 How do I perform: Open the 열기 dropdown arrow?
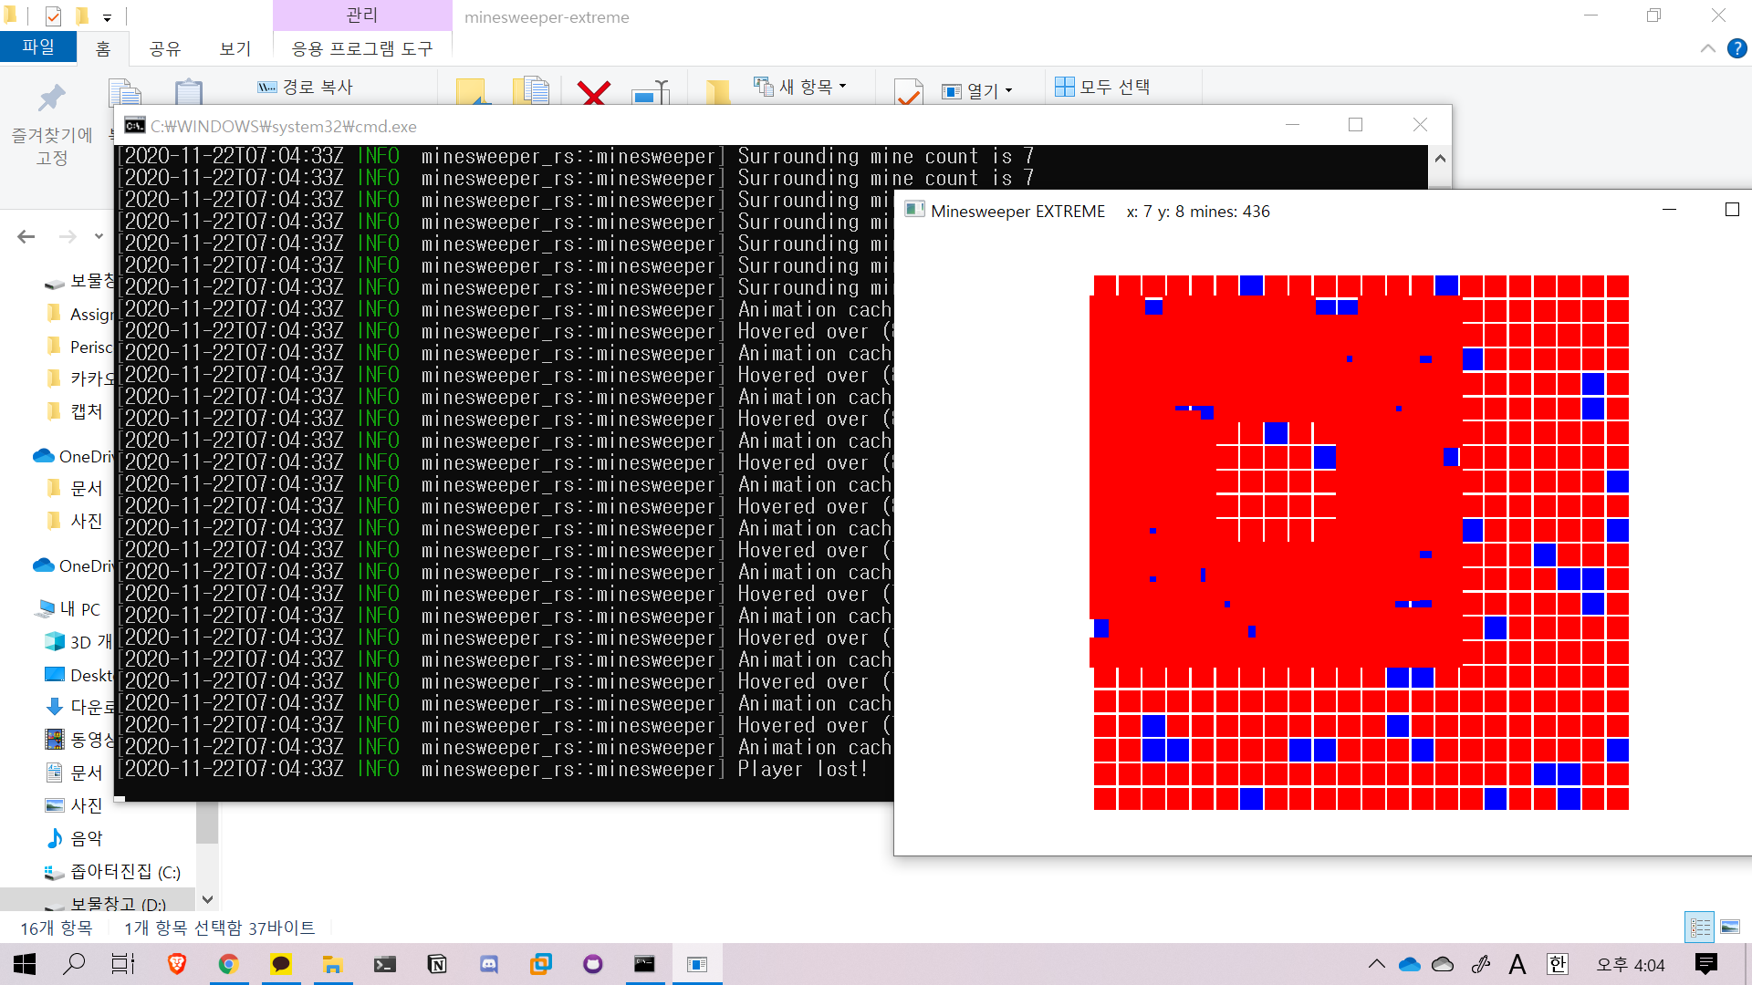(1008, 90)
